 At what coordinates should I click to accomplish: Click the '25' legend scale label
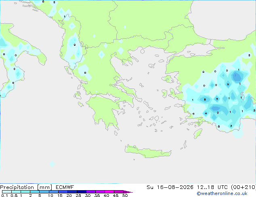[78, 195]
